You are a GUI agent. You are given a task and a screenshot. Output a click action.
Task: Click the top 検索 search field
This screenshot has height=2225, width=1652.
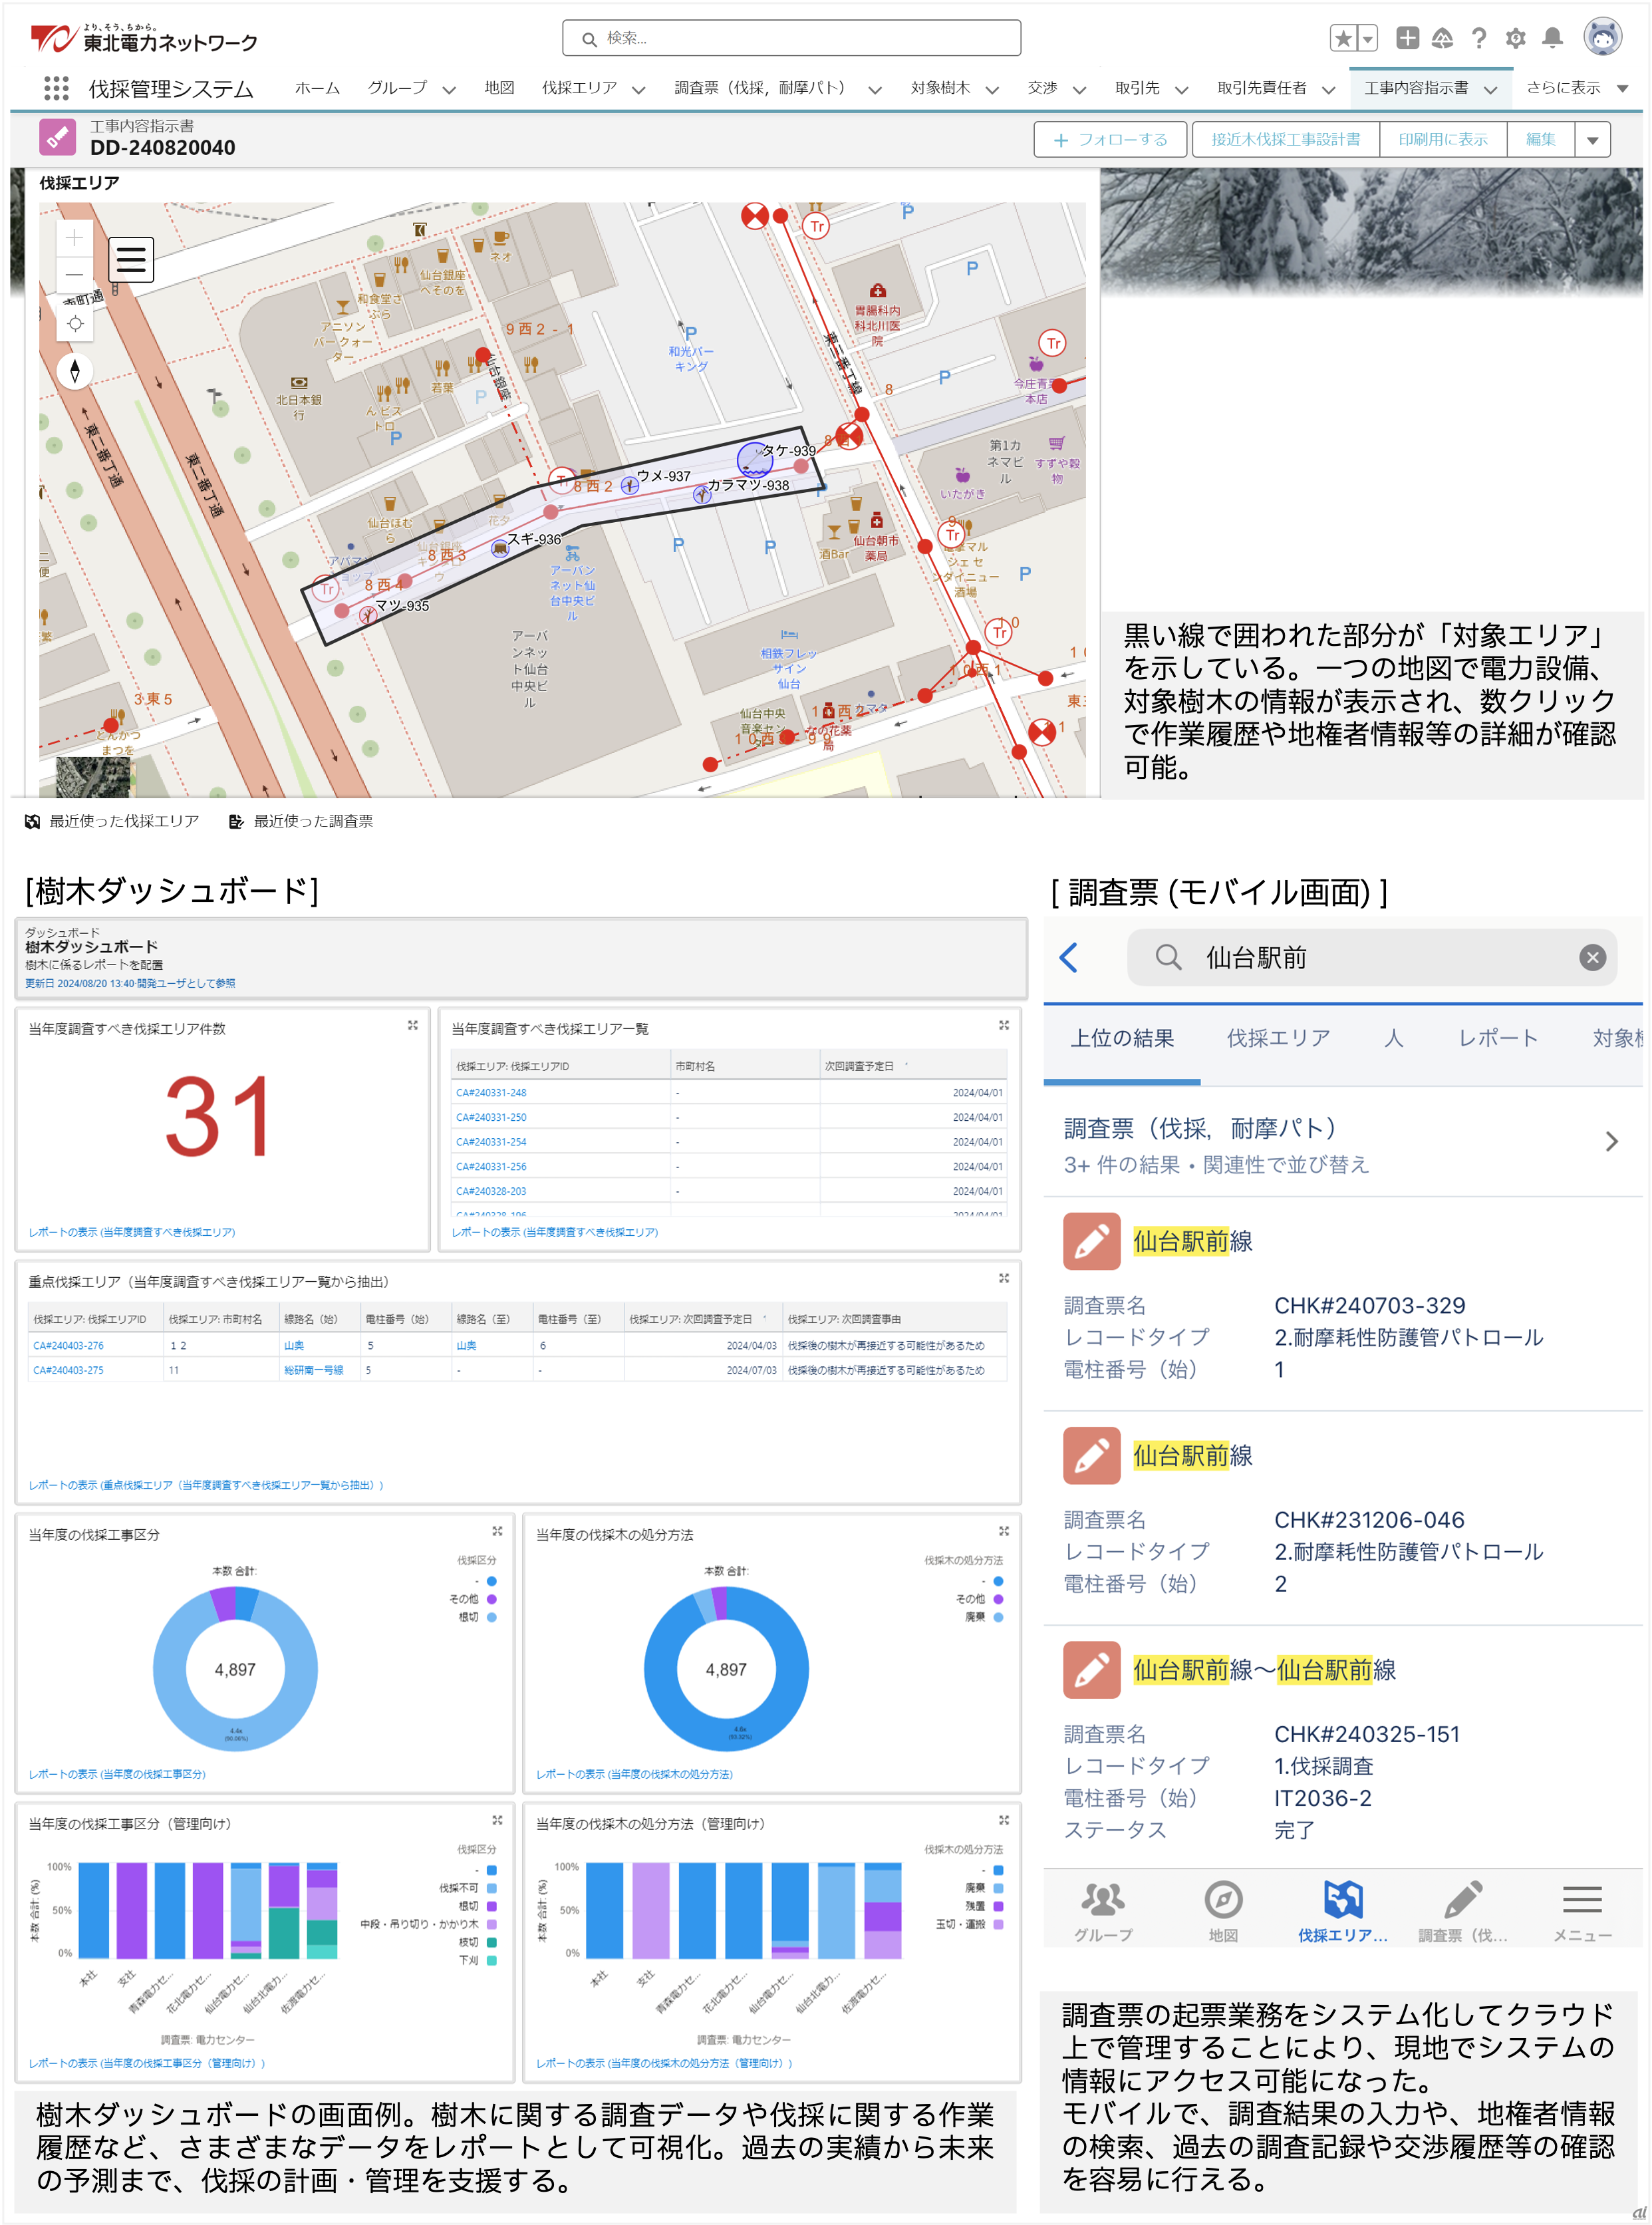coord(791,38)
